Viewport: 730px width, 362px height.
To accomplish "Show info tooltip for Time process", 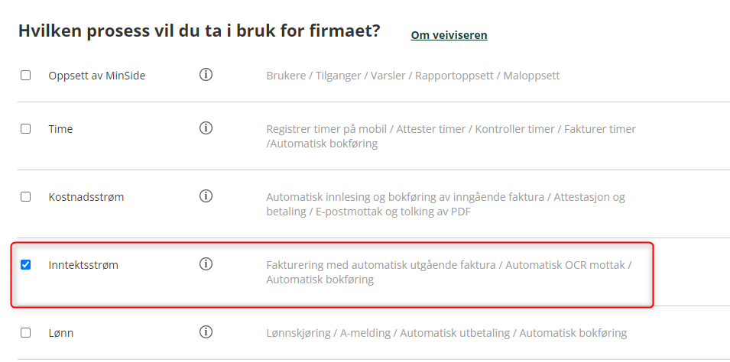I will [206, 128].
